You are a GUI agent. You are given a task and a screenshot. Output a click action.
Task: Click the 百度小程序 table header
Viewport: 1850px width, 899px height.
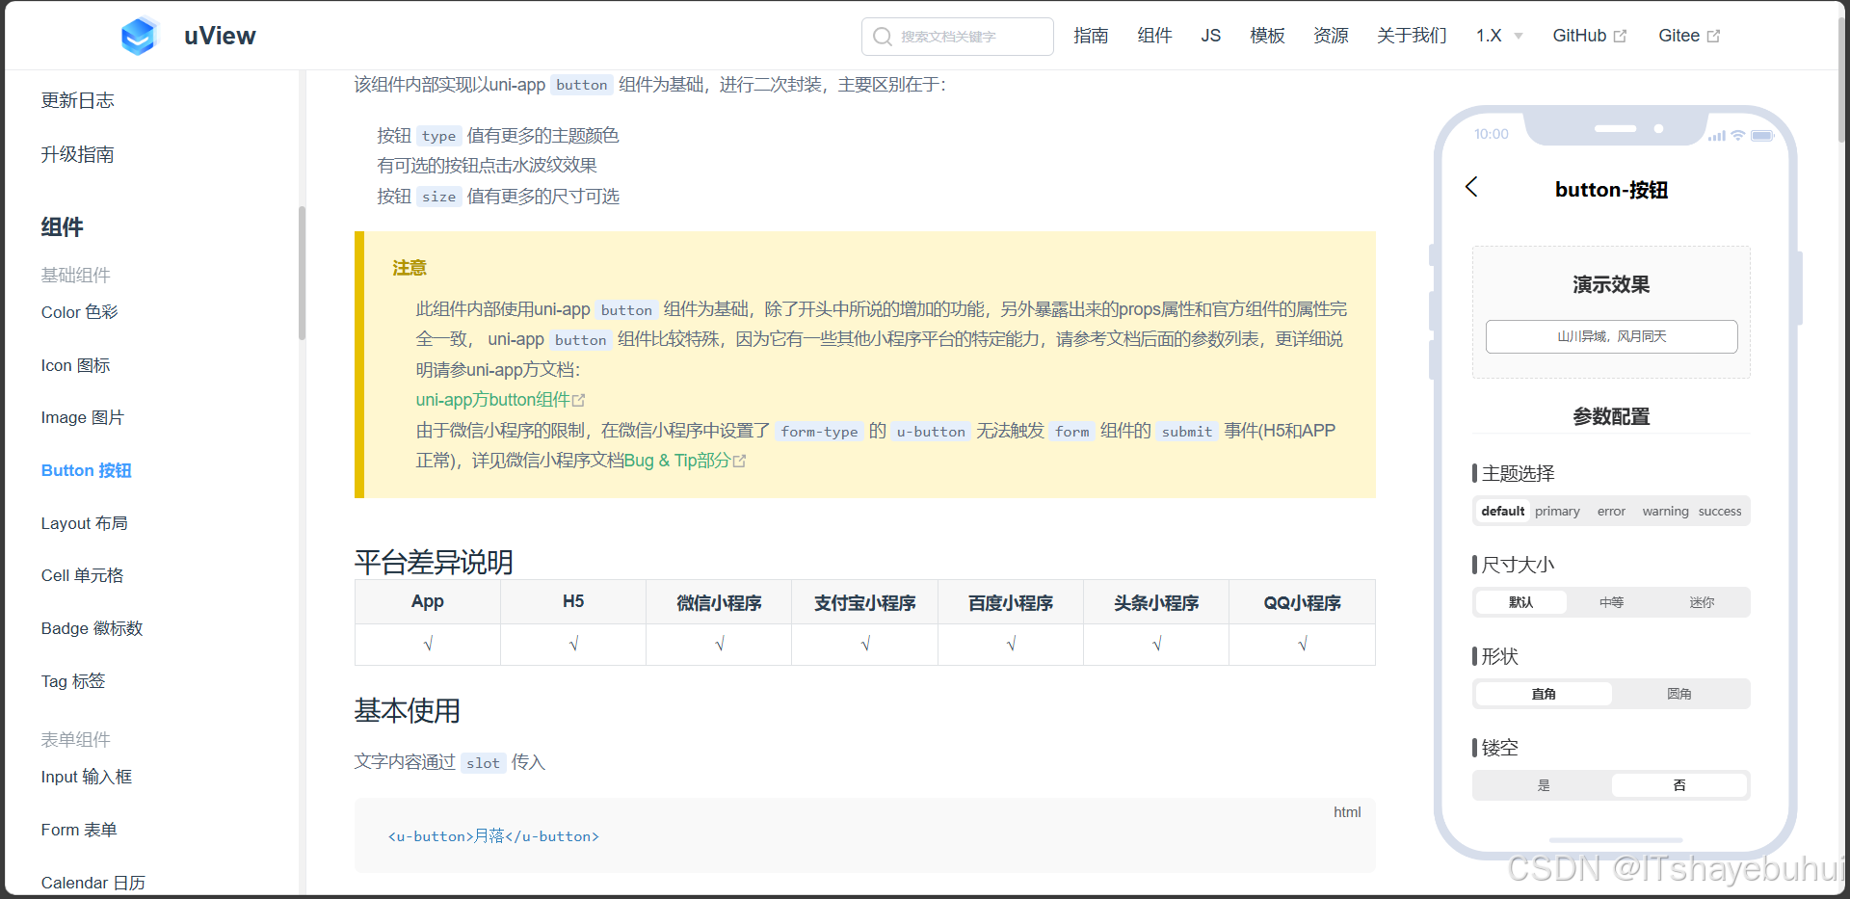point(1010,602)
